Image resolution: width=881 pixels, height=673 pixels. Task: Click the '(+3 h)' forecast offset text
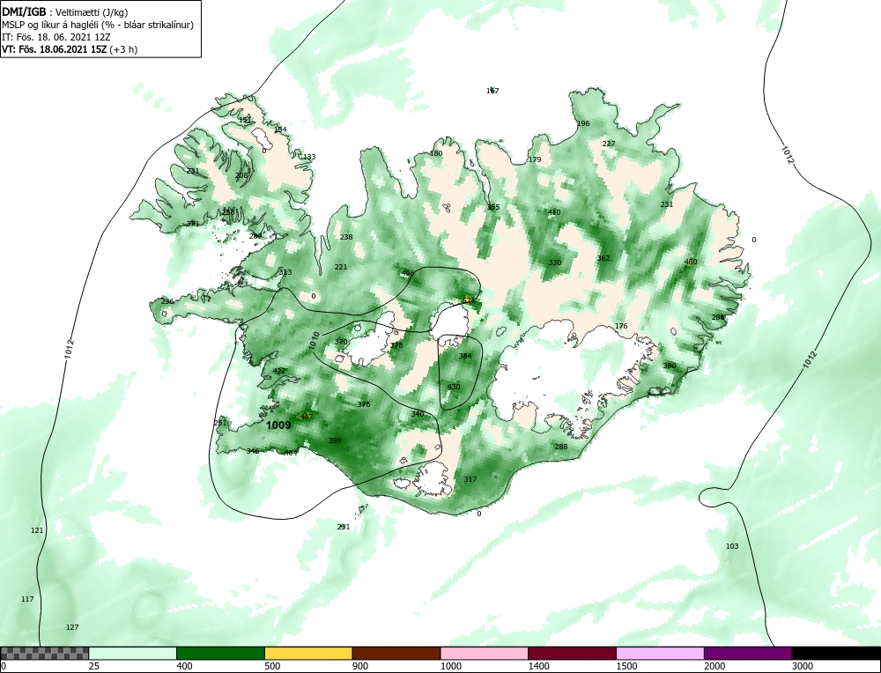point(123,48)
